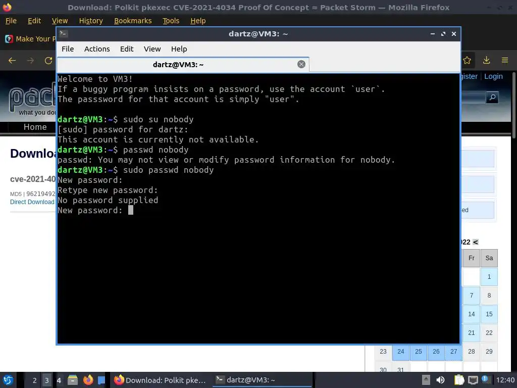Go forward in Firefox
This screenshot has height=388, width=517.
point(30,61)
